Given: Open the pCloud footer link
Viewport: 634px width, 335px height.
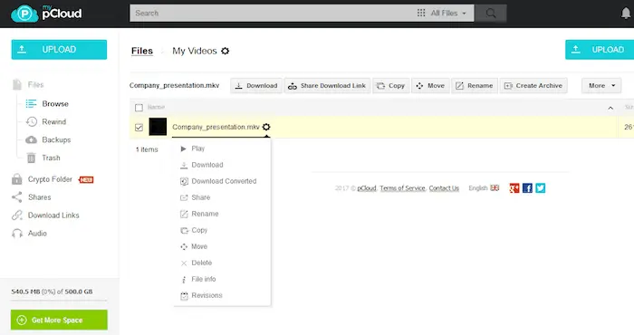Looking at the screenshot, I should tap(367, 188).
